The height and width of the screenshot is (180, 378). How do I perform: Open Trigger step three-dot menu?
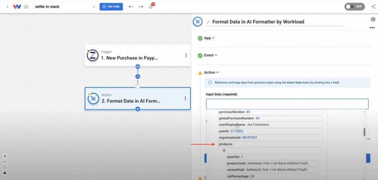tap(186, 55)
